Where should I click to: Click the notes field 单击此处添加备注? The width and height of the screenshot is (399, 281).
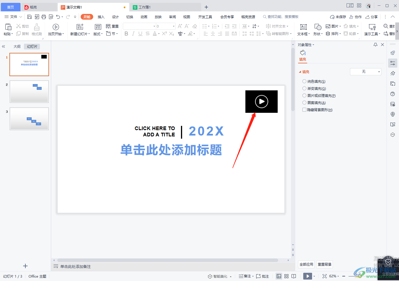click(76, 267)
